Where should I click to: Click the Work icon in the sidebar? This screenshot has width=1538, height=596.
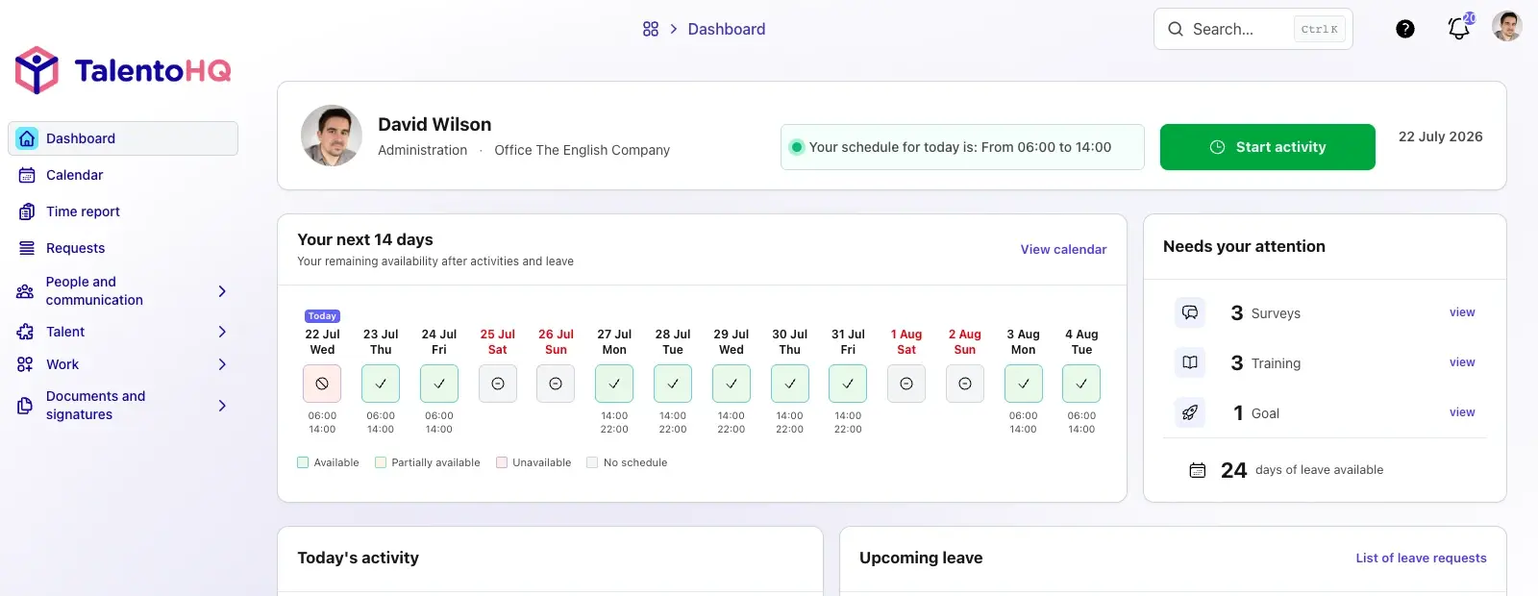tap(25, 364)
